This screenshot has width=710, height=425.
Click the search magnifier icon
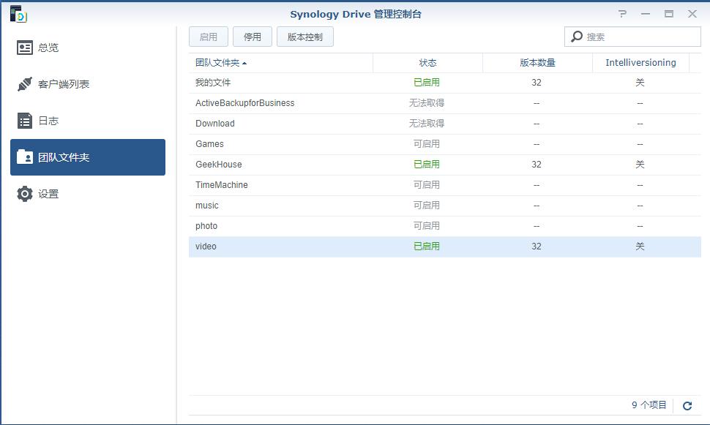(577, 37)
